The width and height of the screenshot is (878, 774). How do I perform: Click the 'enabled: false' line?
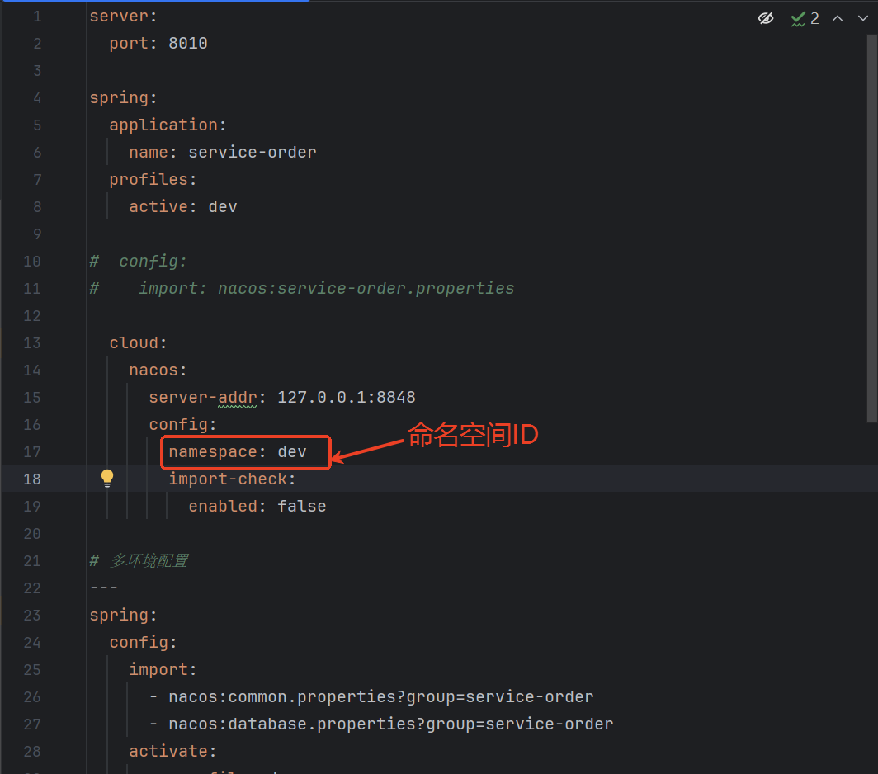coord(257,507)
